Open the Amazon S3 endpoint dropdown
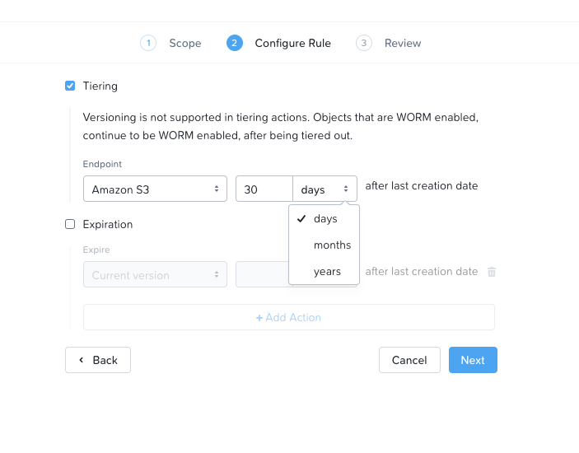579x453 pixels. point(155,189)
